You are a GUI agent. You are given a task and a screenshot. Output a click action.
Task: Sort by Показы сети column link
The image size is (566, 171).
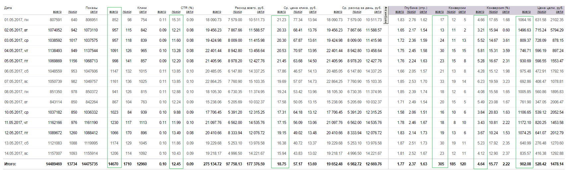click(94, 12)
